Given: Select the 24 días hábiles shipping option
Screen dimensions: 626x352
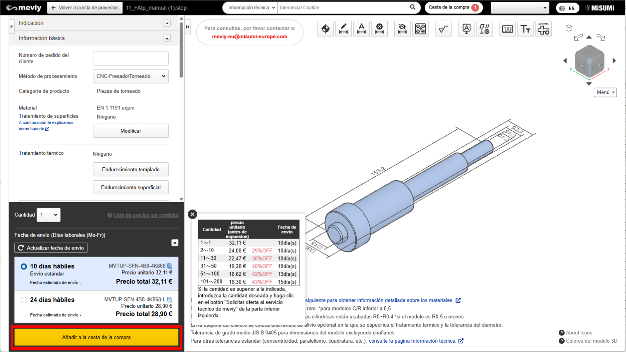Looking at the screenshot, I should [24, 300].
